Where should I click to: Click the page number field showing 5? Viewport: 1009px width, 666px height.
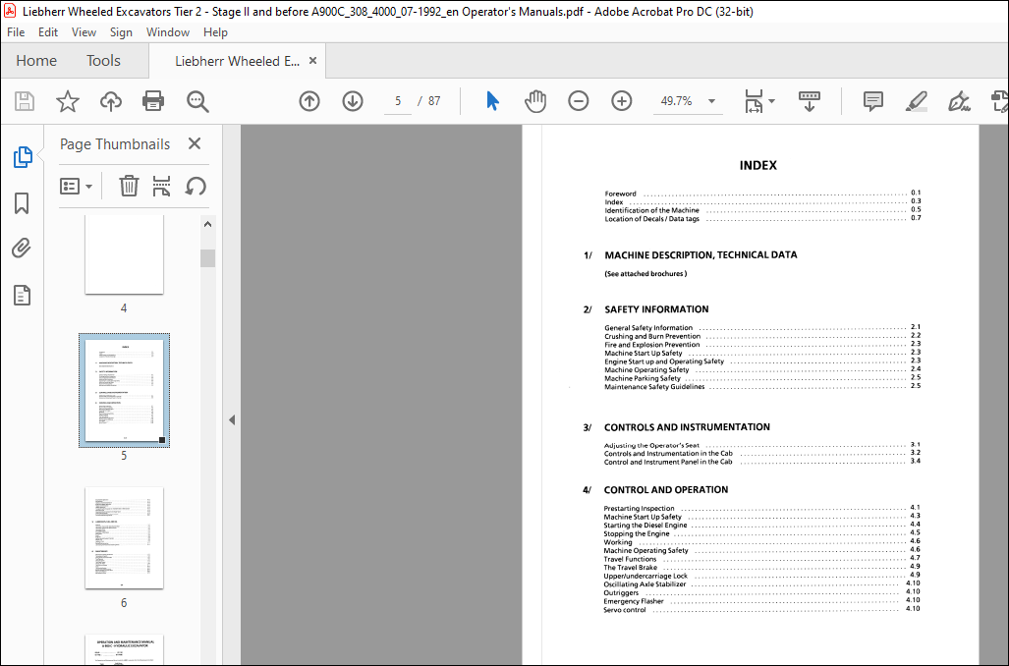pos(398,101)
